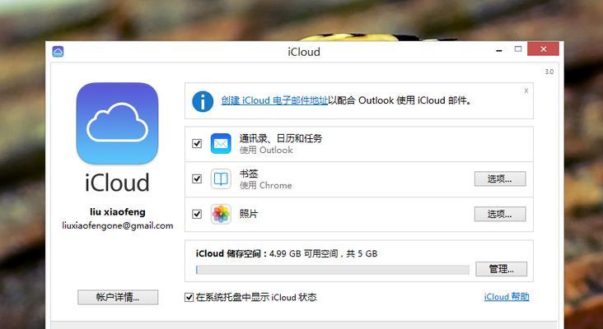Minimize the iCloud window
Viewport: 603px width, 329px height.
click(499, 50)
